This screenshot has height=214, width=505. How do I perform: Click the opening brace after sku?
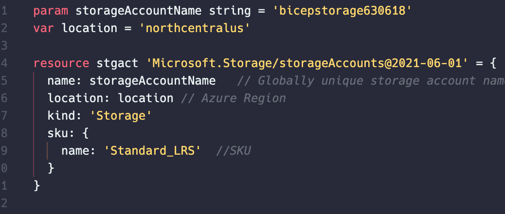86,133
